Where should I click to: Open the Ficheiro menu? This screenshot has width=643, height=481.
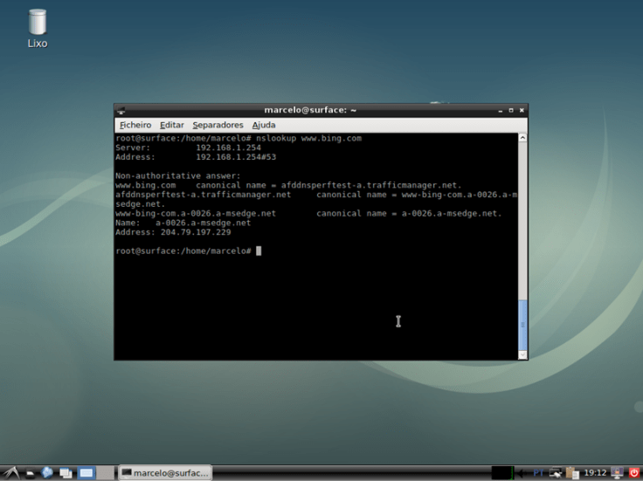click(x=135, y=125)
